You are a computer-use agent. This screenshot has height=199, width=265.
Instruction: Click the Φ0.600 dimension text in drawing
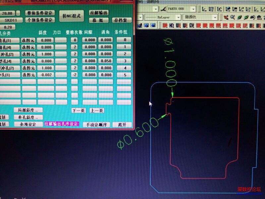[x=137, y=133]
